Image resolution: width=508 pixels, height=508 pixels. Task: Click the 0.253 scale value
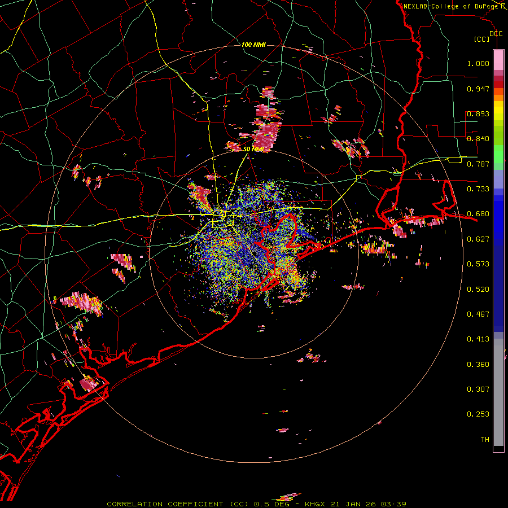pos(478,414)
